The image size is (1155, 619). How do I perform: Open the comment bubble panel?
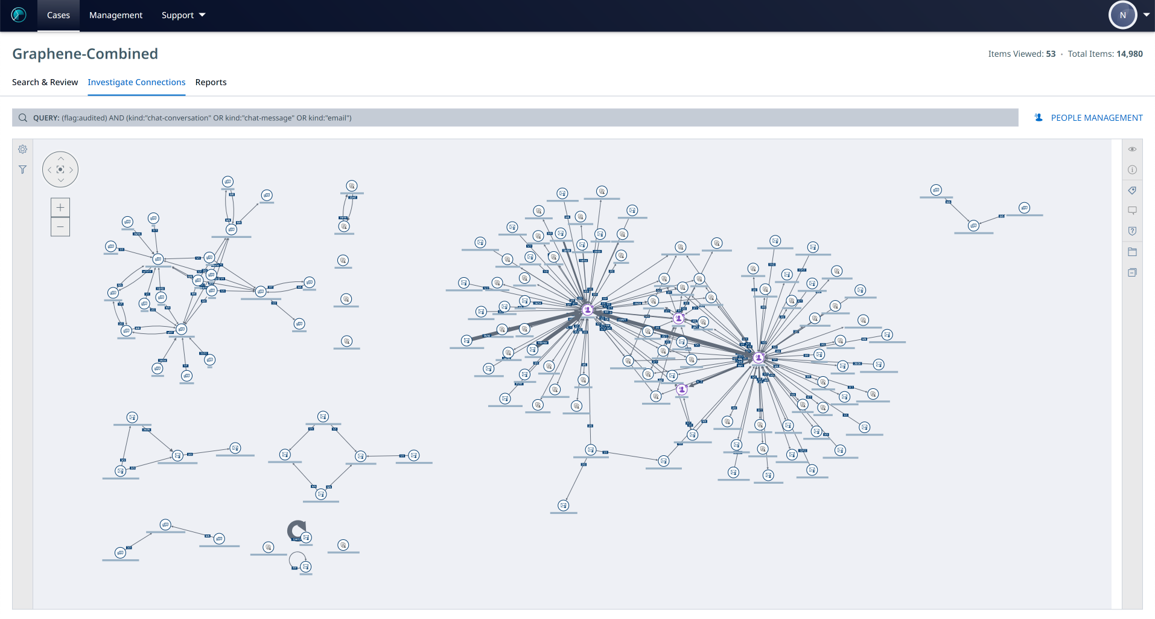pos(1132,211)
